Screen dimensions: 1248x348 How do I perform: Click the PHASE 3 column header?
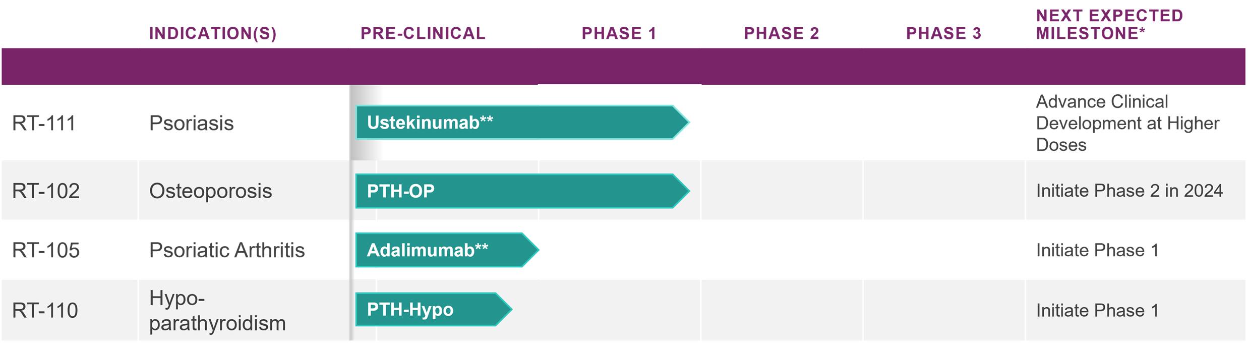[x=943, y=33]
